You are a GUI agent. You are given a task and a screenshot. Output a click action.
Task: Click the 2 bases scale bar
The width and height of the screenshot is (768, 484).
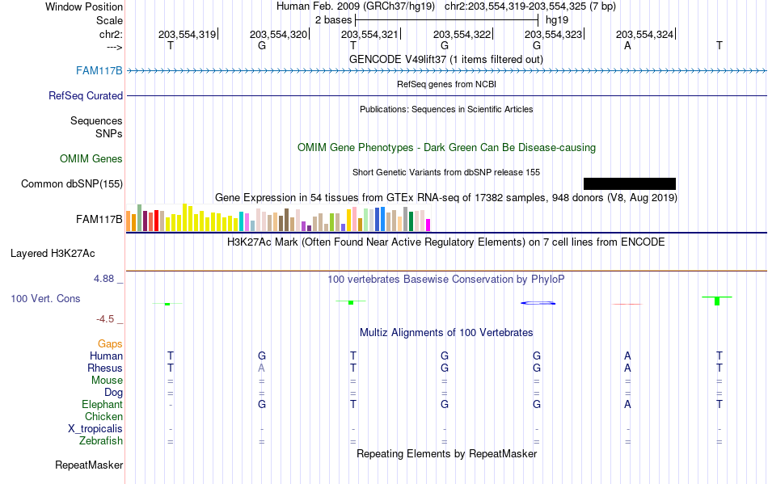(446, 20)
